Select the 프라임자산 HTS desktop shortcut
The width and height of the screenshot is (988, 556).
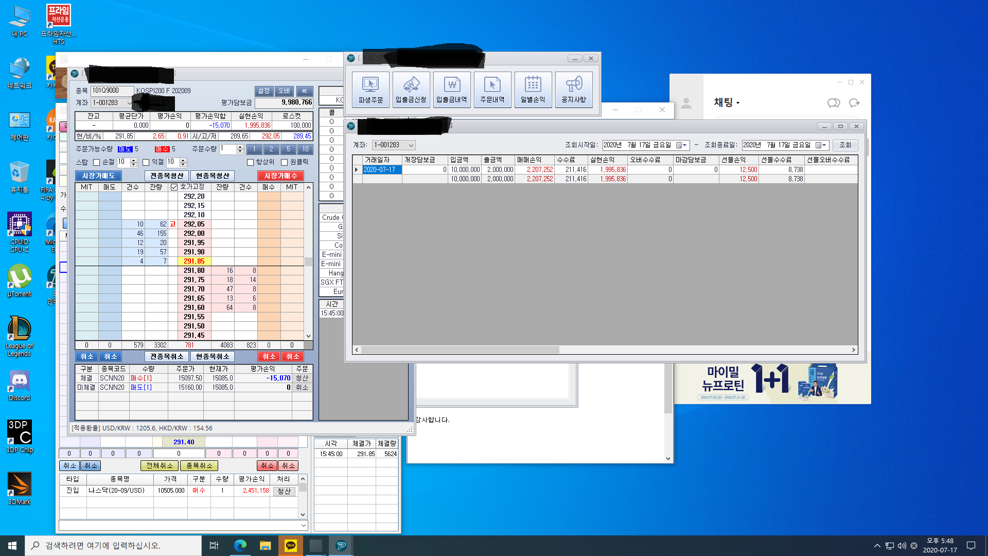[x=59, y=25]
